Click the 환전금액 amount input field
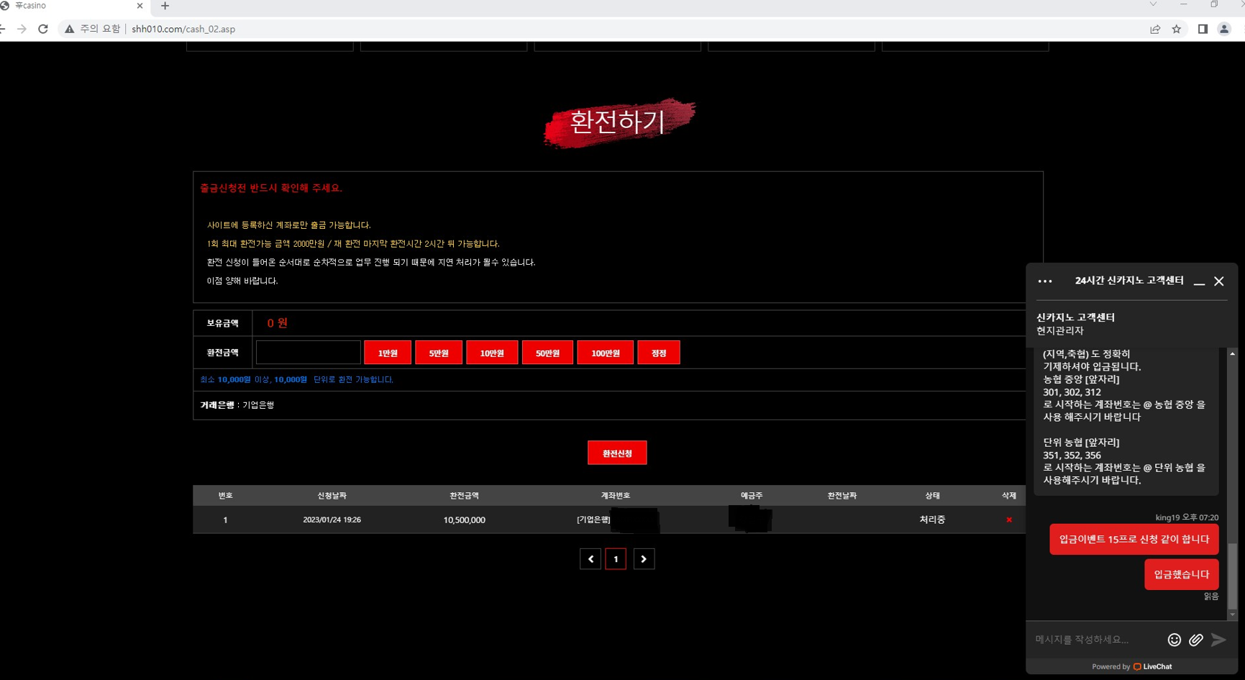Viewport: 1245px width, 680px height. (308, 352)
